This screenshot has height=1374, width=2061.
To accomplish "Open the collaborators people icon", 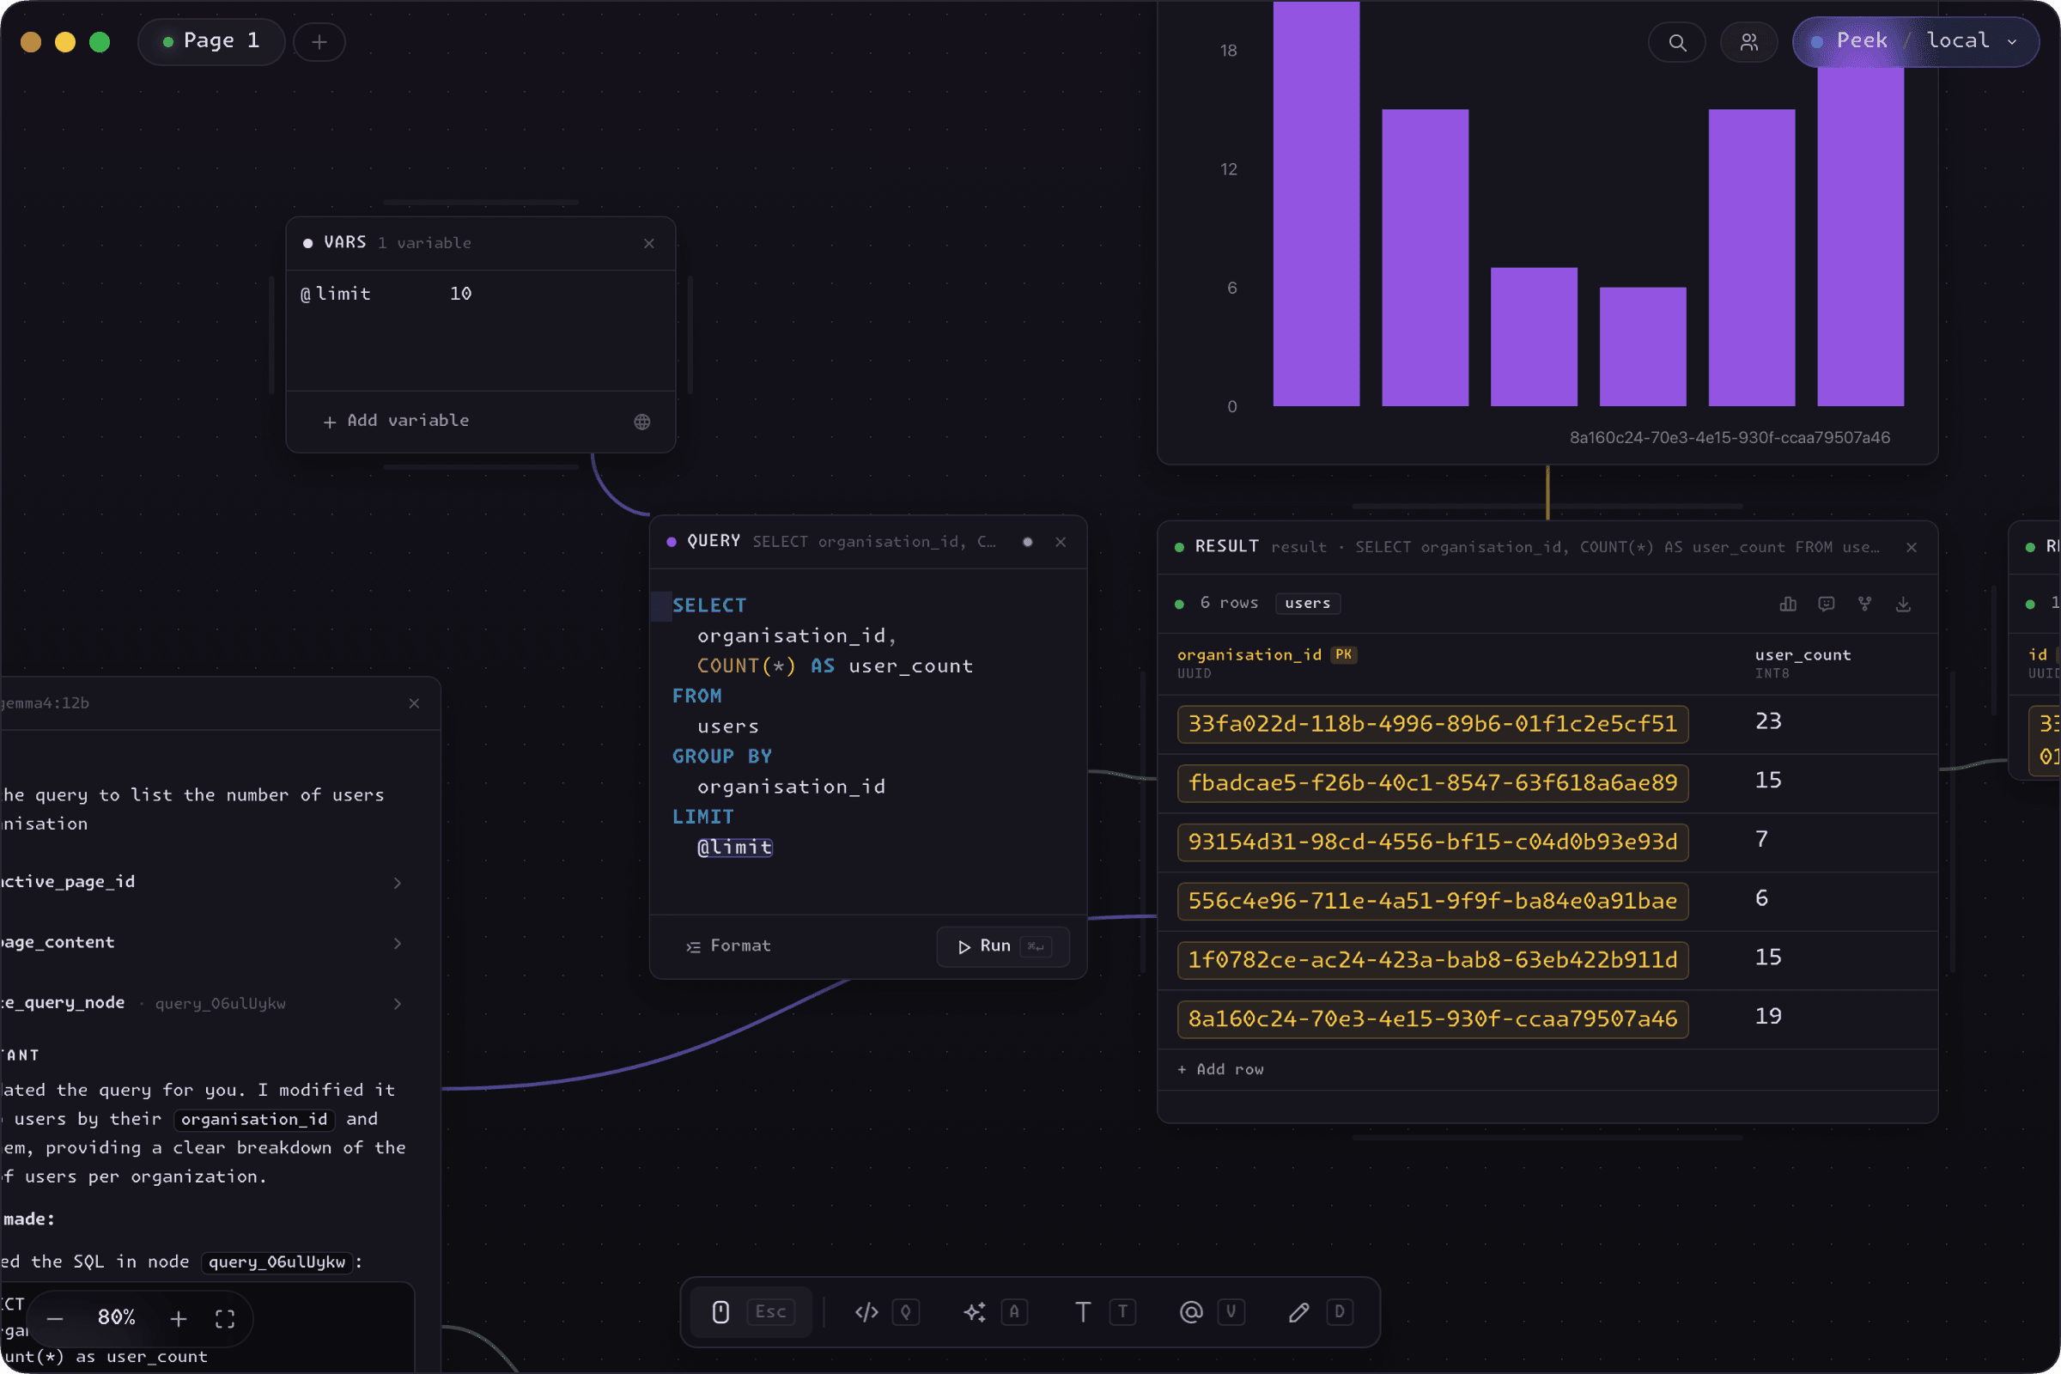I will [x=1748, y=42].
